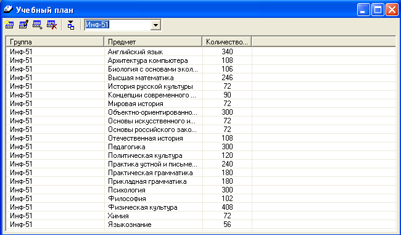Viewport: 401px width, 235px height.
Task: Click the 408 value for Физическая культура
Action: click(228, 207)
